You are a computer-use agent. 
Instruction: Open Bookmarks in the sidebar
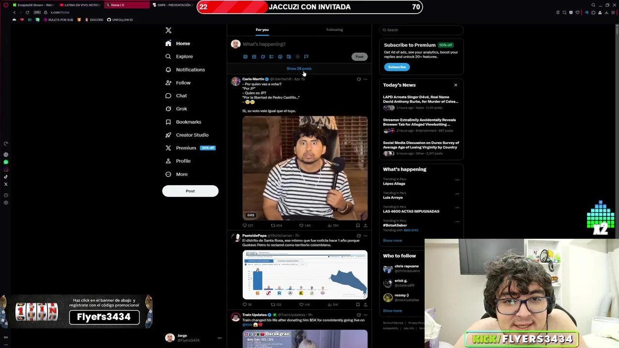pos(183,122)
